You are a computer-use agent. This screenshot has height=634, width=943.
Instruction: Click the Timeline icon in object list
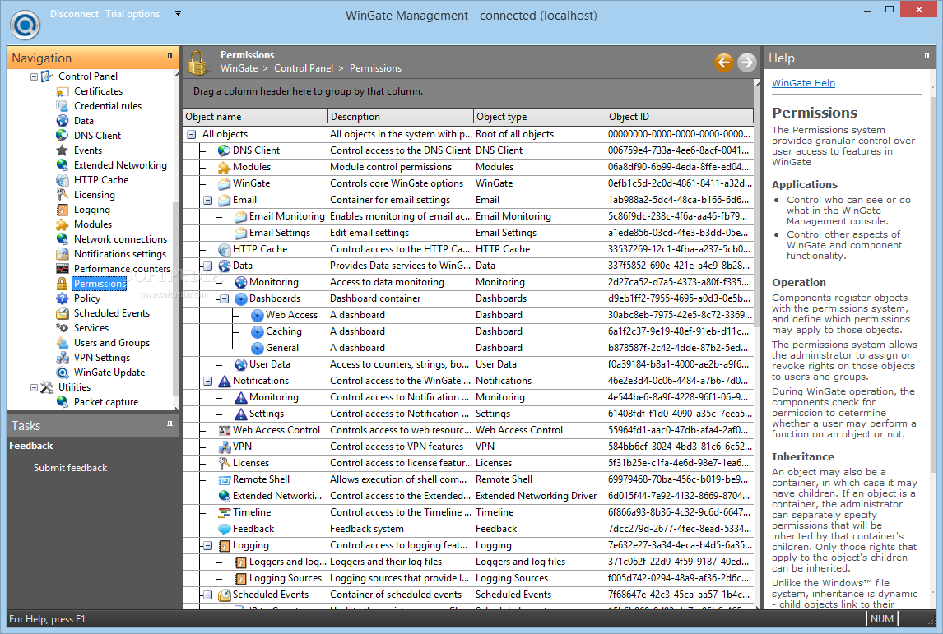(x=225, y=512)
